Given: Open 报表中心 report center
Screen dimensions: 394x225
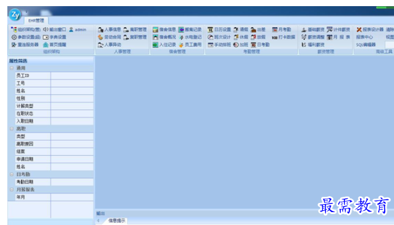Looking at the screenshot, I should [x=365, y=37].
